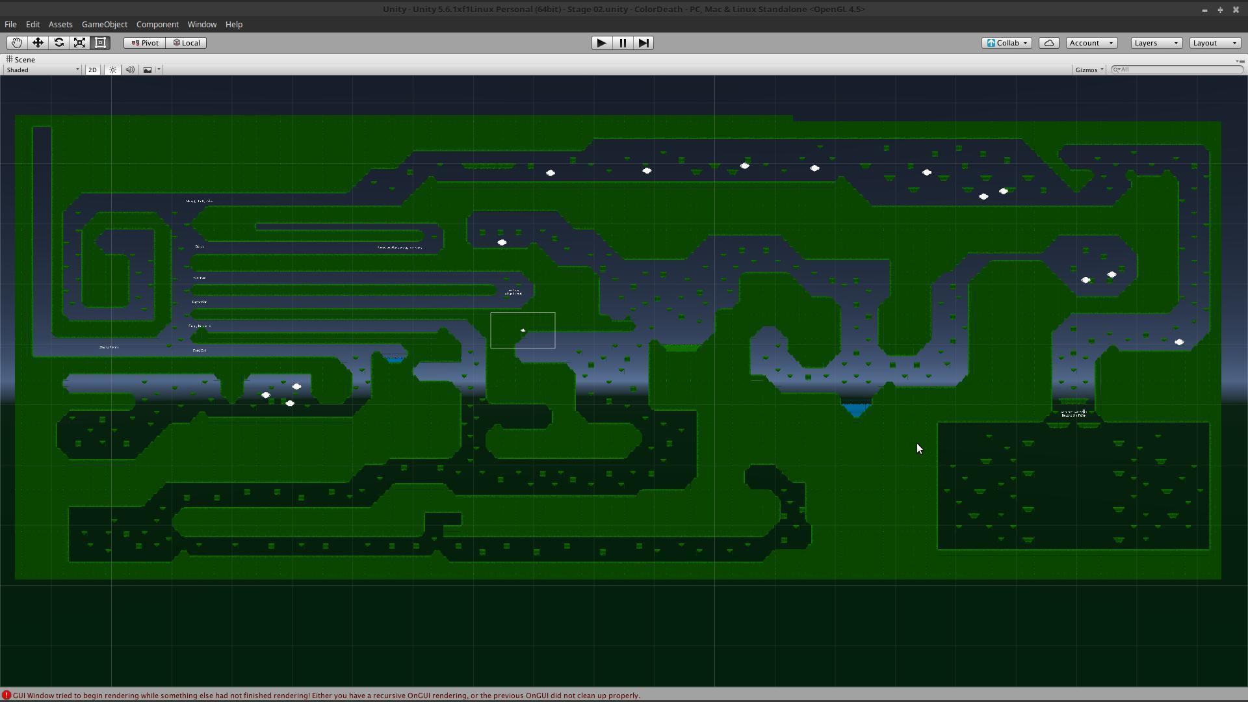This screenshot has height=702, width=1248.
Task: Open the Account dropdown
Action: click(x=1091, y=43)
